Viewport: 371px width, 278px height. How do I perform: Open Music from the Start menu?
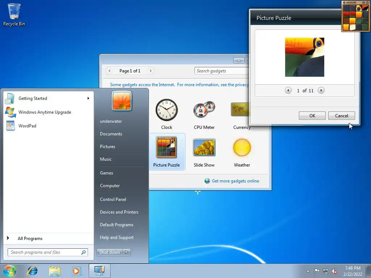[x=105, y=159]
